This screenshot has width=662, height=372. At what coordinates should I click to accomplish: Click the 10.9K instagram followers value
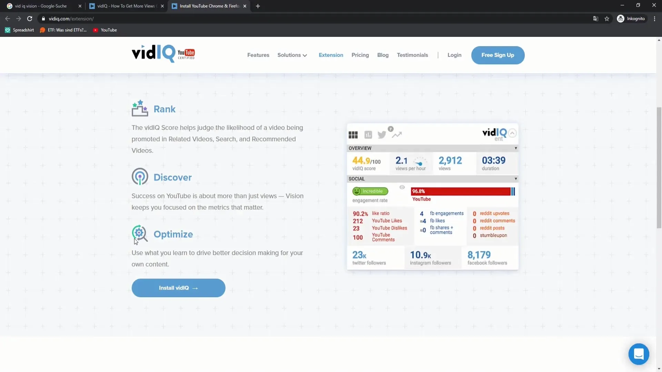tap(420, 255)
